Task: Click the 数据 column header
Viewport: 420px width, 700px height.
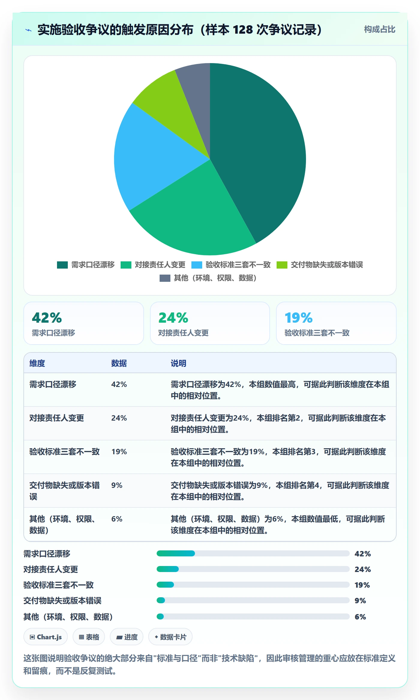Action: [119, 363]
